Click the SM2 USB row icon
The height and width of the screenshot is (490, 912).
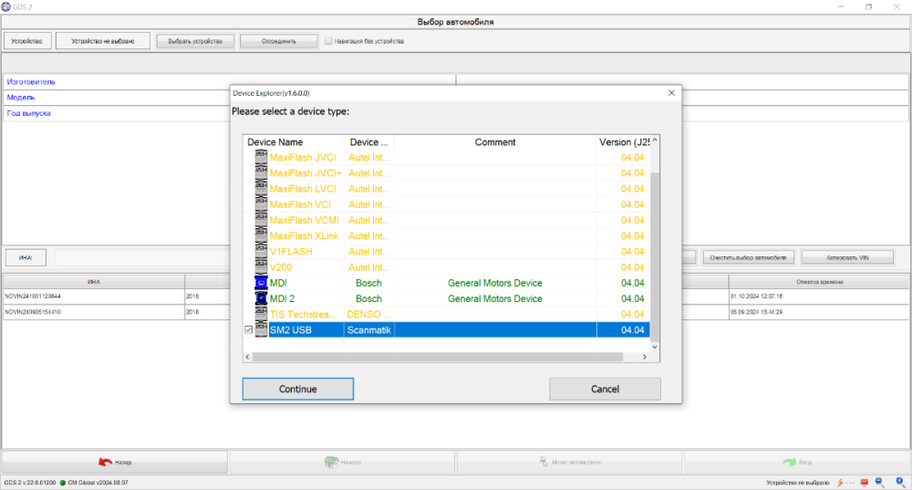[x=261, y=330]
